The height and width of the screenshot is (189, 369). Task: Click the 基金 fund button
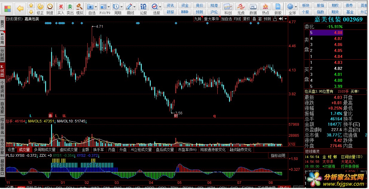[350, 12]
